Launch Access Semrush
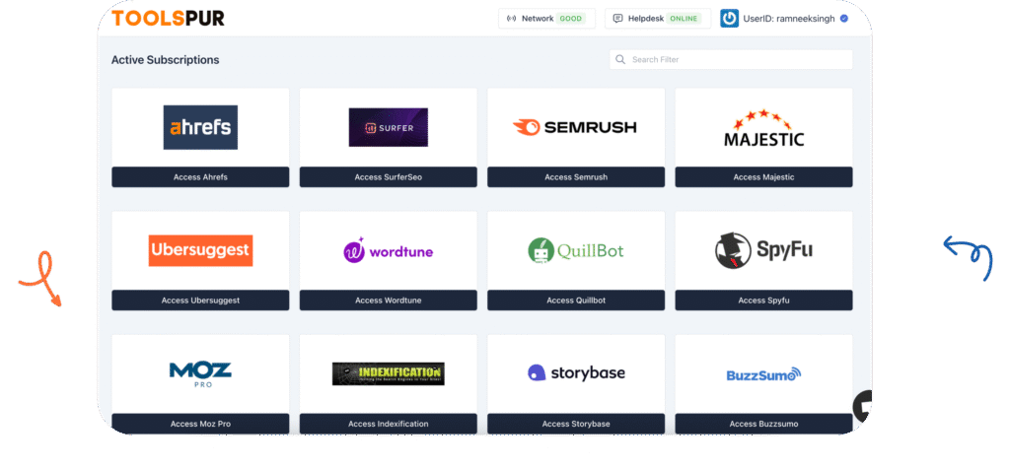Image resolution: width=1010 pixels, height=468 pixels. (x=576, y=177)
